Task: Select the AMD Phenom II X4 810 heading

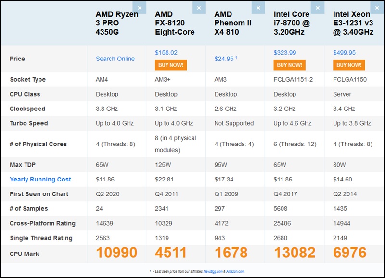Action: 233,23
